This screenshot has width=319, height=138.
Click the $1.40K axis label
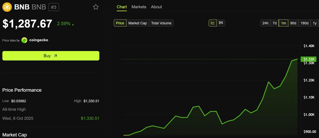(x=309, y=46)
